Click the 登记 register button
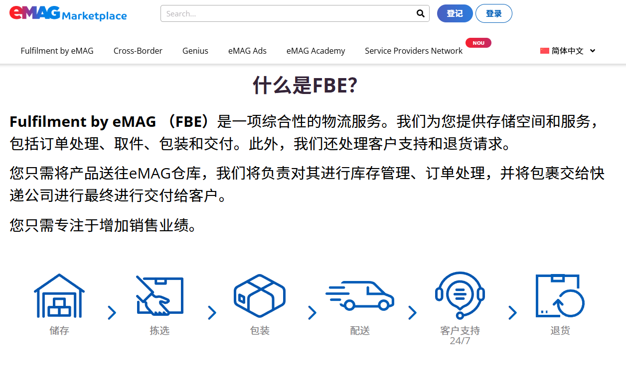 (455, 13)
